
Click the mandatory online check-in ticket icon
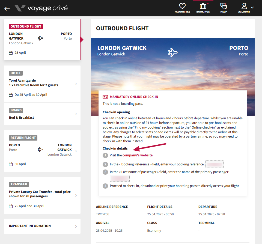pos(105,97)
